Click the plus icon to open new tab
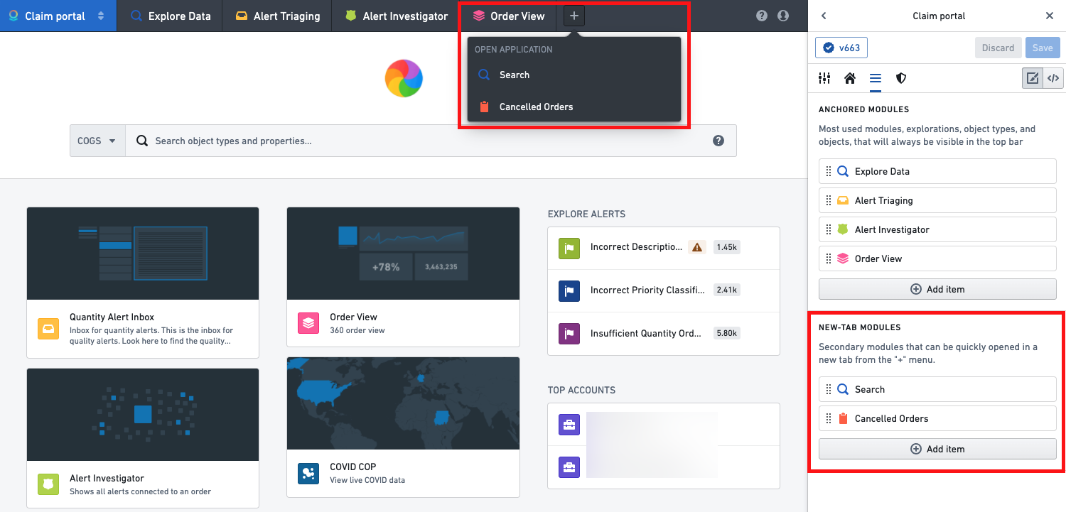This screenshot has height=512, width=1066. pyautogui.click(x=574, y=16)
